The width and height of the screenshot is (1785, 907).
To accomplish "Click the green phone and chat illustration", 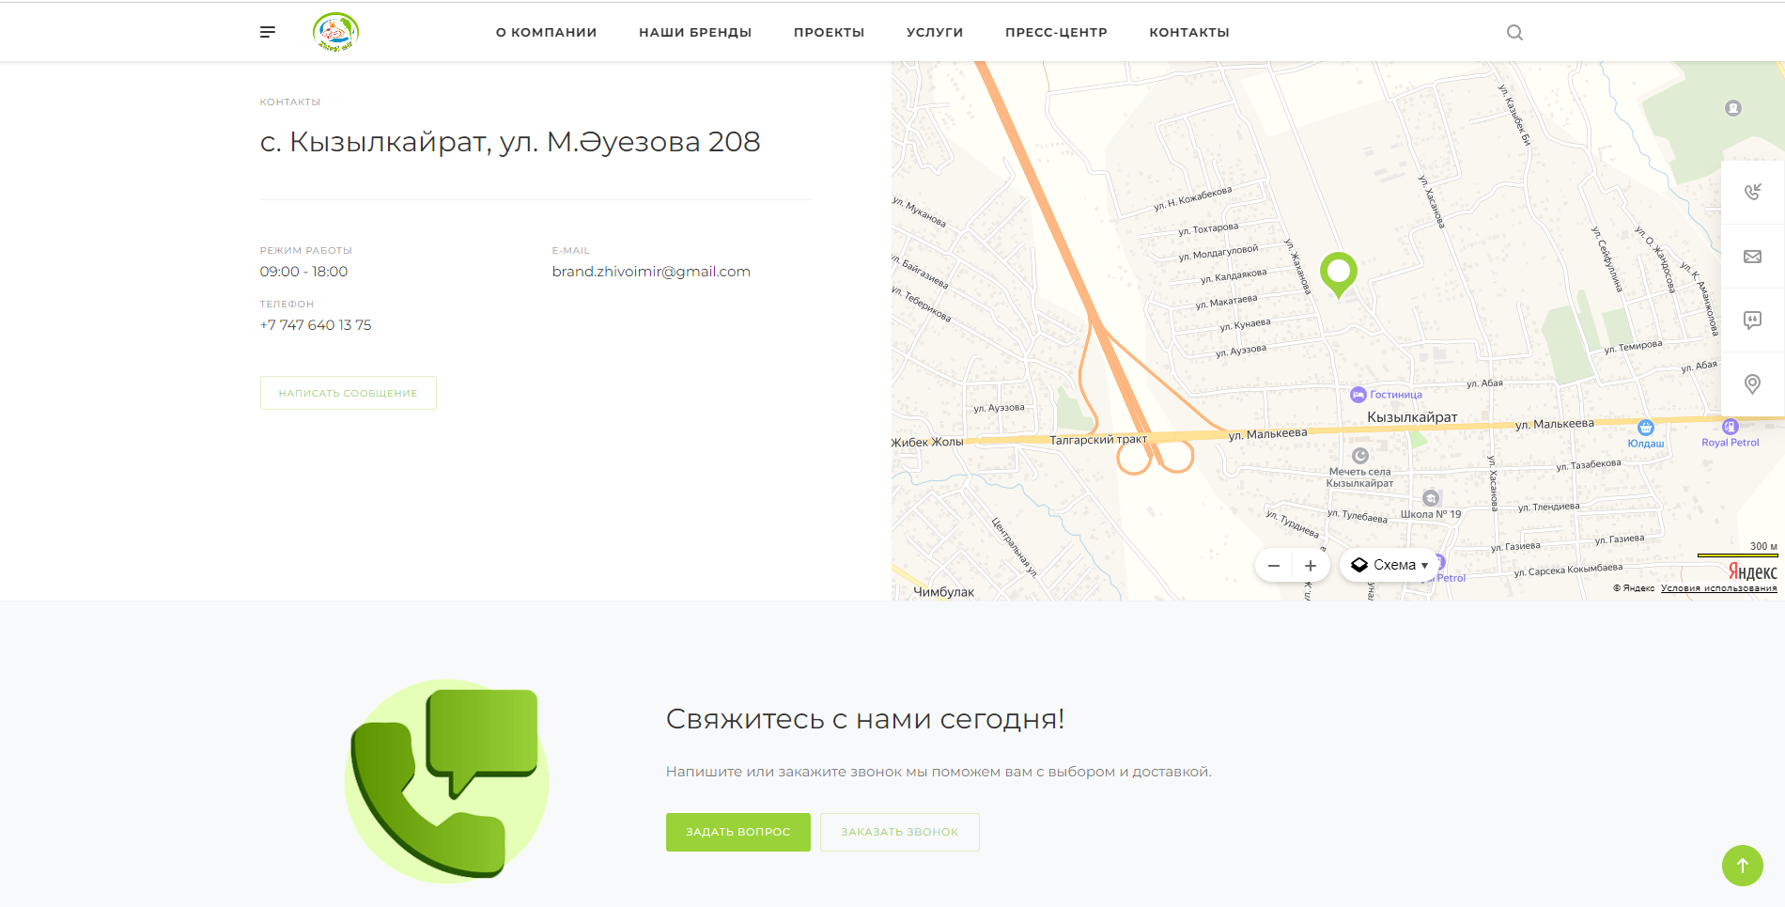I will click(446, 780).
